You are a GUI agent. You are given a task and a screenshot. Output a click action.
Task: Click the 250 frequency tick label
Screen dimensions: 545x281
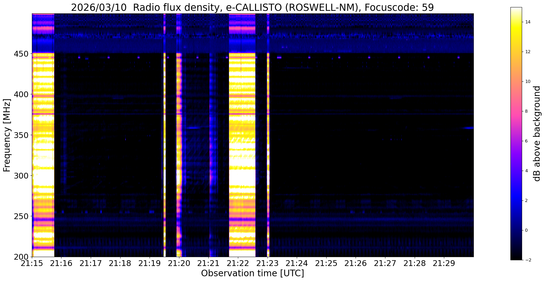click(21, 216)
